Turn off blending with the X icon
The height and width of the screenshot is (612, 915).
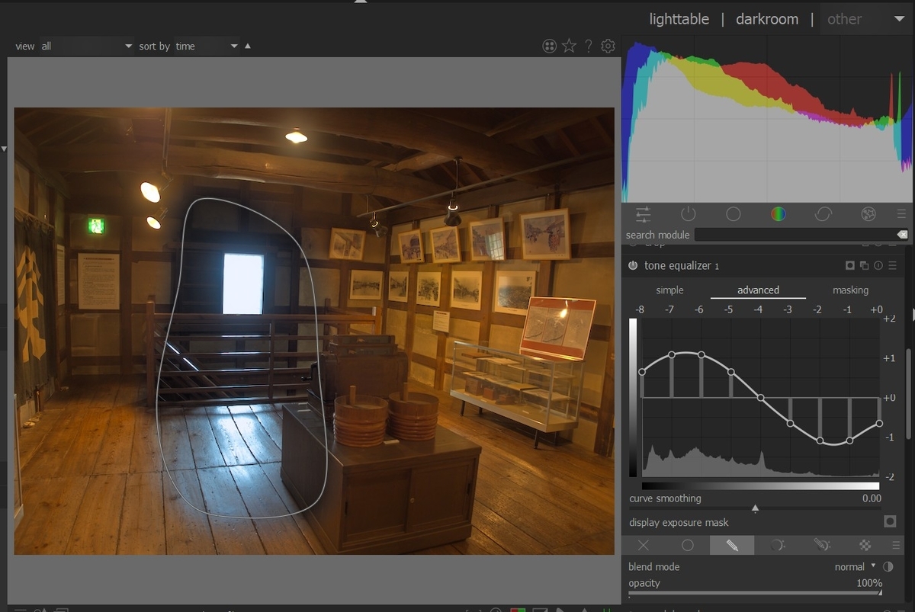tap(644, 545)
